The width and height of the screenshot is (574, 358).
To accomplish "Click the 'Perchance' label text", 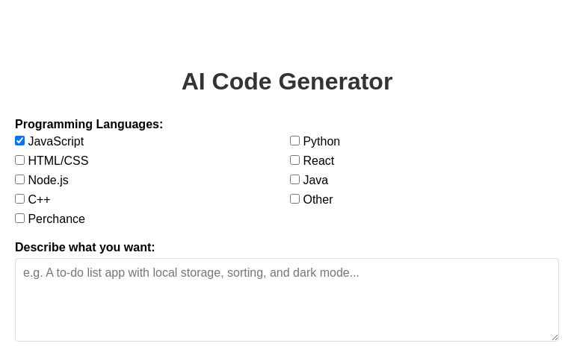I will click(57, 219).
